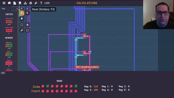
Task: Click the CALCULATIONS level title
Action: coord(87,3)
